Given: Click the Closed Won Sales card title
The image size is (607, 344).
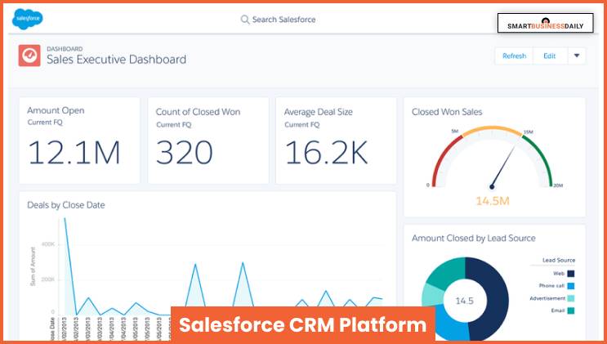Looking at the screenshot, I should tap(447, 112).
